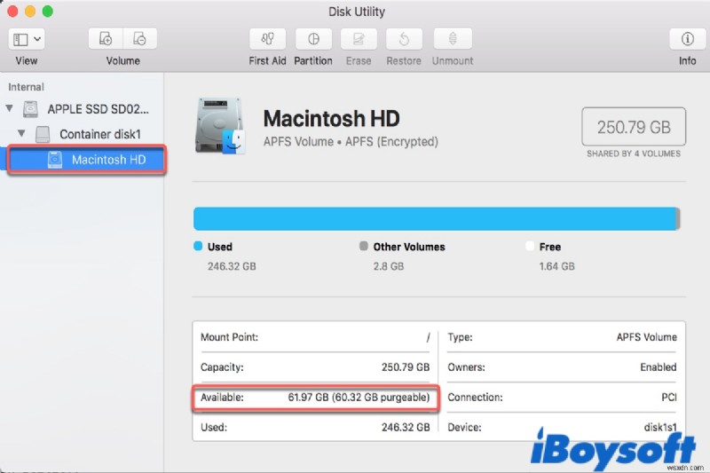Click the blue Used legend dot
Image resolution: width=710 pixels, height=473 pixels.
[x=198, y=246]
